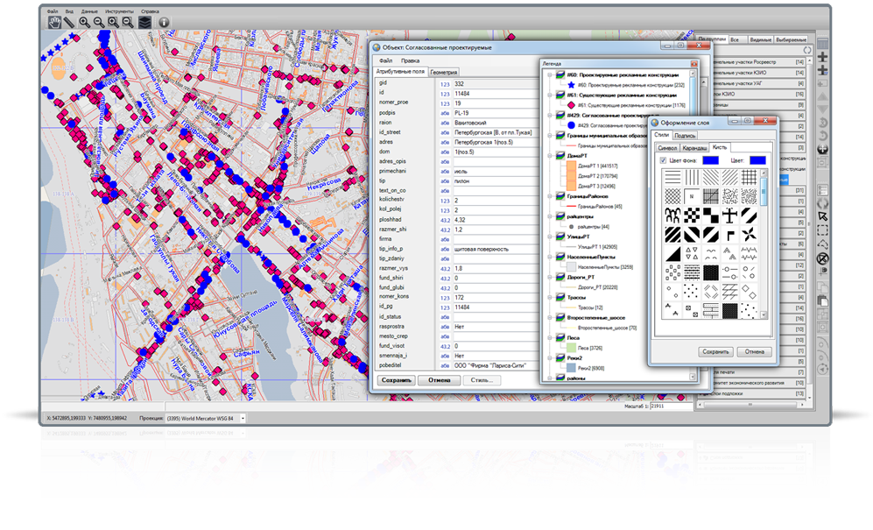The image size is (873, 530).
Task: Select the arrow pointer tool in right sidebar
Action: point(822,215)
